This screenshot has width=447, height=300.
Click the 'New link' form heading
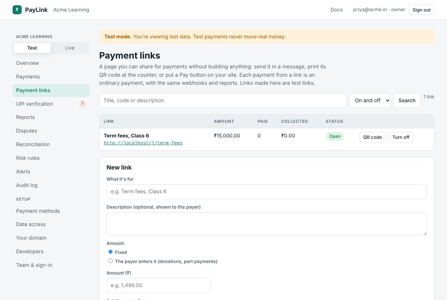tap(119, 167)
